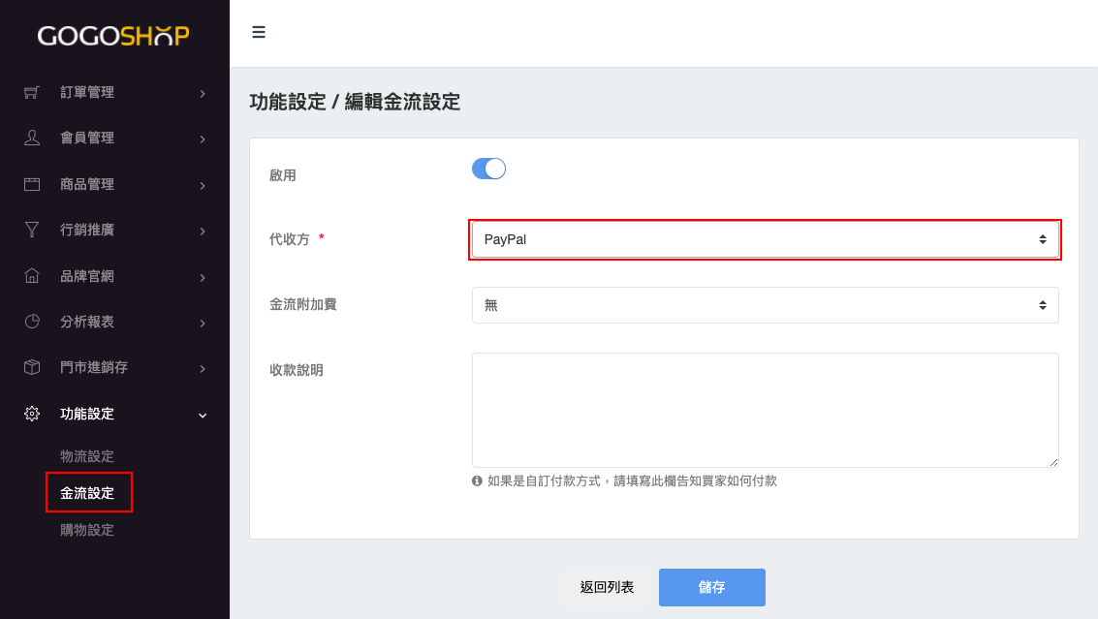This screenshot has width=1098, height=619.
Task: Click the 金流附加費 field label
Action: pos(303,304)
